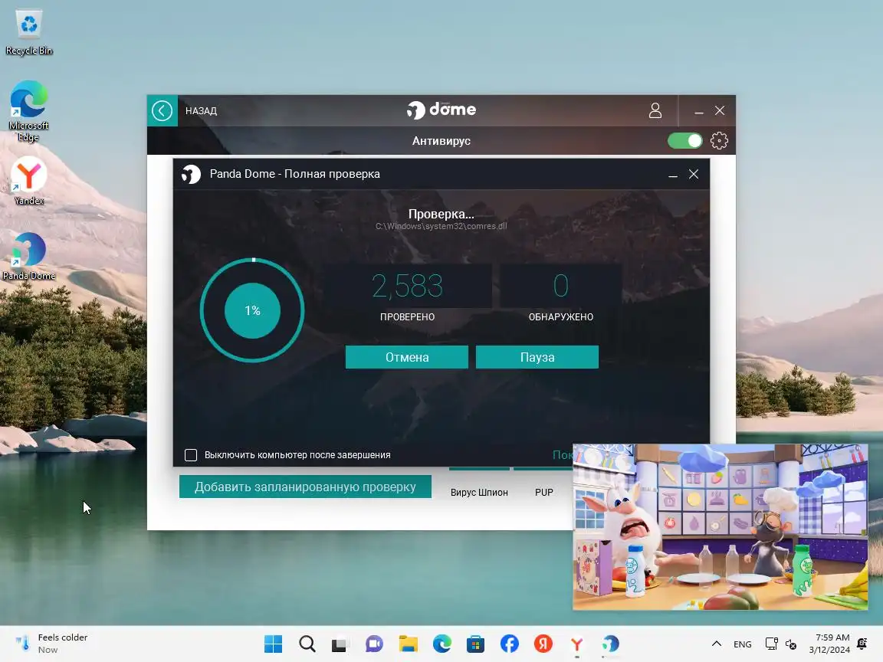Screen dimensions: 883x662
Task: Select Panda Dome desktop shortcut
Action: coord(28,257)
